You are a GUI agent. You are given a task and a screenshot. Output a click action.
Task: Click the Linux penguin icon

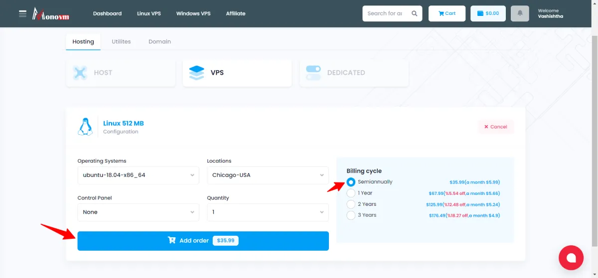[x=85, y=126]
